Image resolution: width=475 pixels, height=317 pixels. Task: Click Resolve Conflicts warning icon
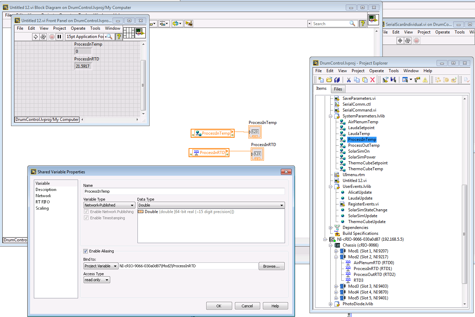[425, 80]
